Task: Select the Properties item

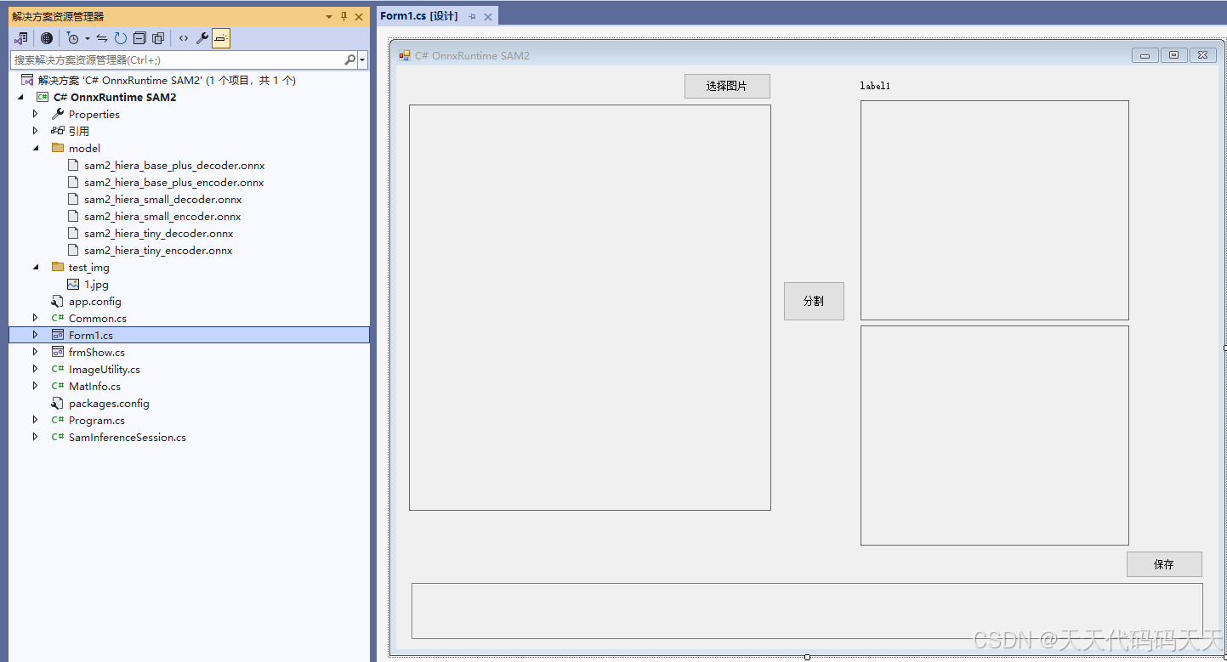Action: 94,115
